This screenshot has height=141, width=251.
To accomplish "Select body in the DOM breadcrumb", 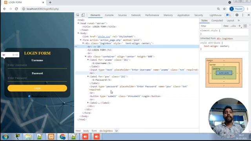I will (x=86, y=131).
